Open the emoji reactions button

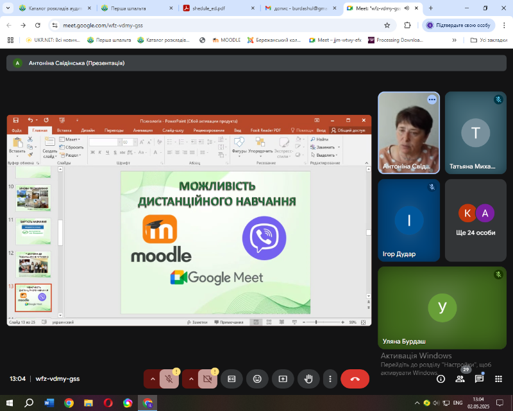point(257,379)
